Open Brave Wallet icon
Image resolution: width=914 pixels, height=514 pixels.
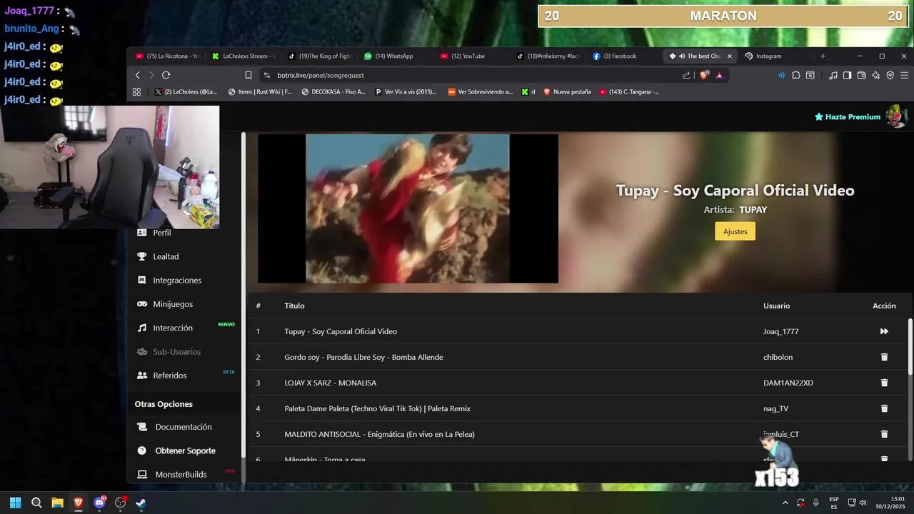pos(861,75)
